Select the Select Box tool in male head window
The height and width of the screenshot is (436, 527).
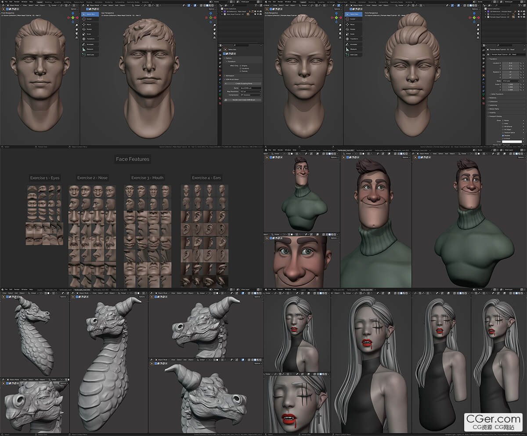coord(89,15)
